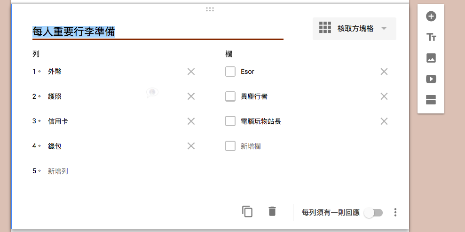Duplicate this question with copy icon

click(247, 212)
